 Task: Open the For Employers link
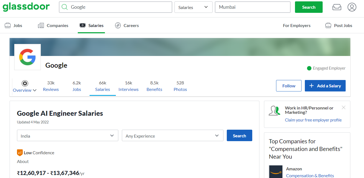[297, 25]
